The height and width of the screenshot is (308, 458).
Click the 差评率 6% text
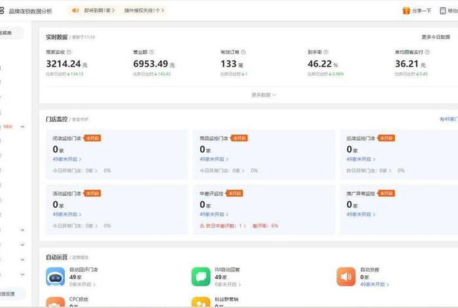click(x=265, y=226)
